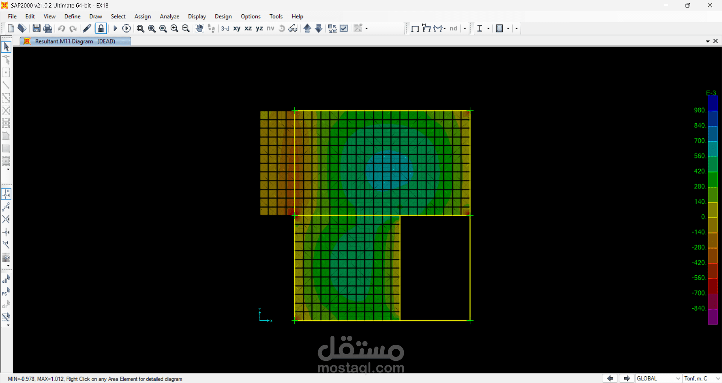Click the Move Up in List arrow
The image size is (722, 383).
(x=307, y=29)
